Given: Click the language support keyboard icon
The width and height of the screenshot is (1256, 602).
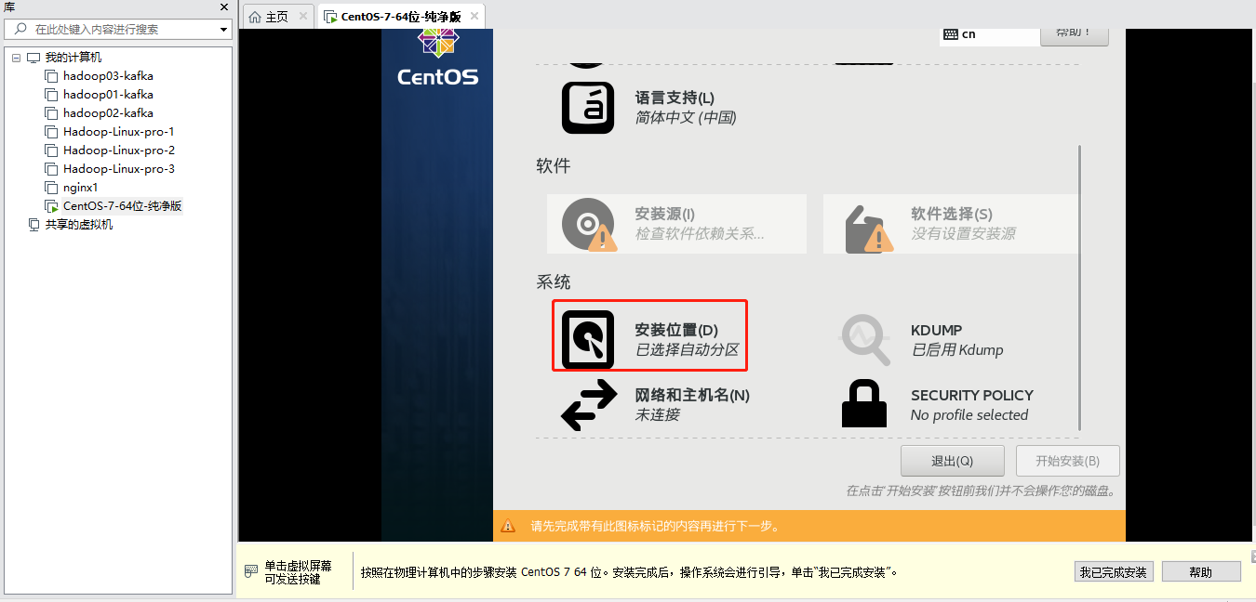Looking at the screenshot, I should (588, 108).
